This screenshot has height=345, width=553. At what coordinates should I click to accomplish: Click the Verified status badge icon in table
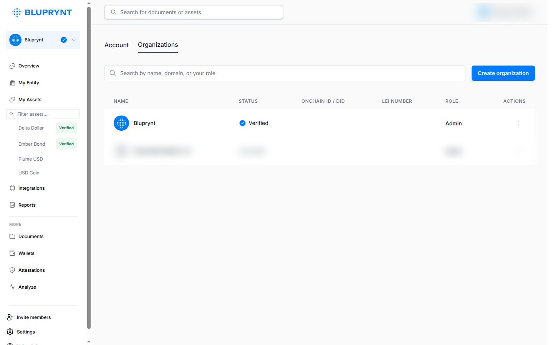pos(242,123)
